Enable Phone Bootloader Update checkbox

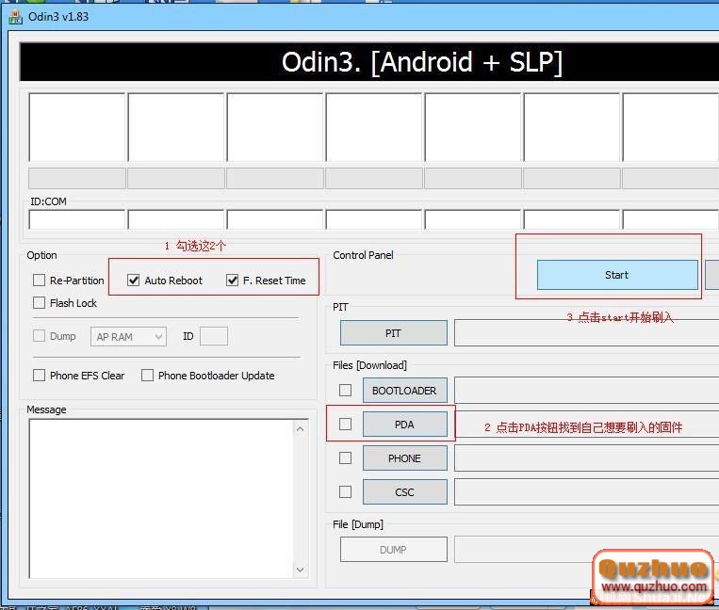[x=147, y=376]
